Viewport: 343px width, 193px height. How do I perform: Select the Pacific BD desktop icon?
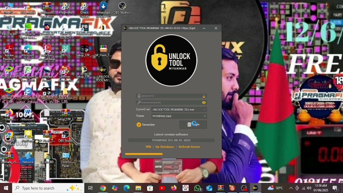click(x=47, y=158)
